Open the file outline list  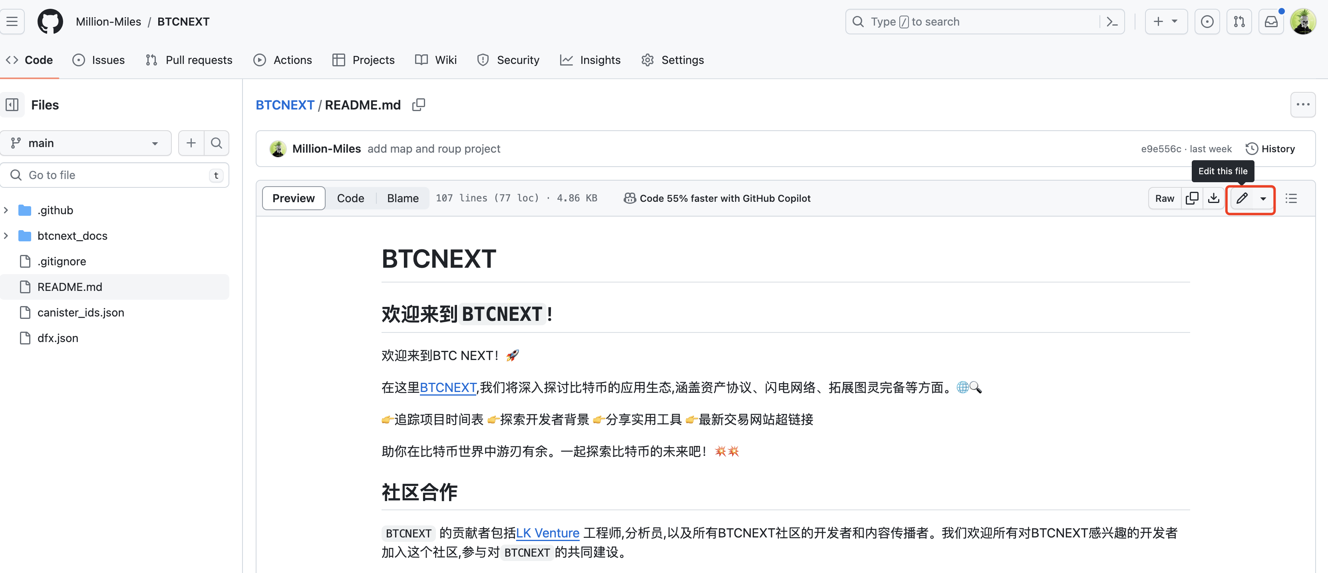[1291, 198]
